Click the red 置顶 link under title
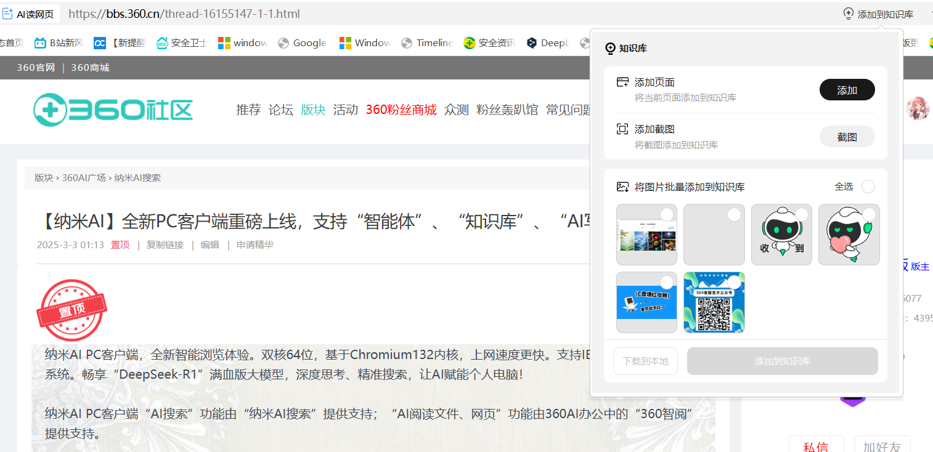This screenshot has width=933, height=452. click(120, 244)
